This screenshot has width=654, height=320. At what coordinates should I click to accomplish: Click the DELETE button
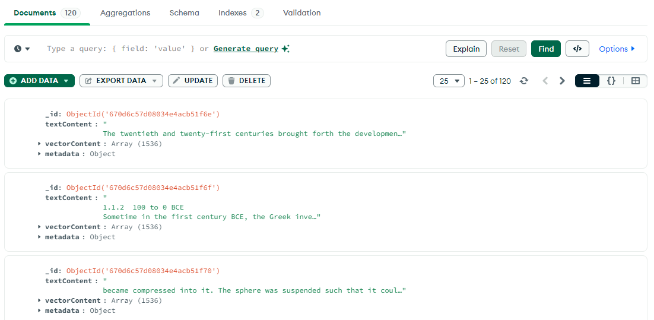pos(246,81)
